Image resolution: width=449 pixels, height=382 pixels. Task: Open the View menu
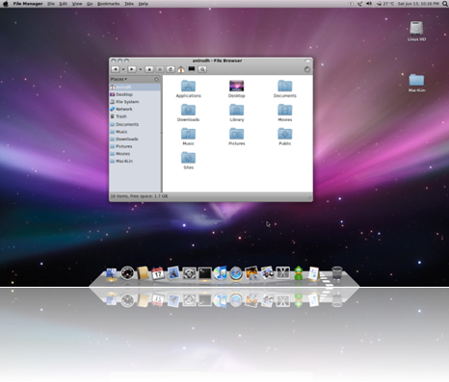point(77,4)
